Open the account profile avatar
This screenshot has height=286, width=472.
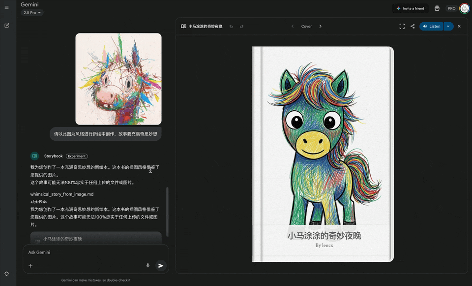pos(465,8)
